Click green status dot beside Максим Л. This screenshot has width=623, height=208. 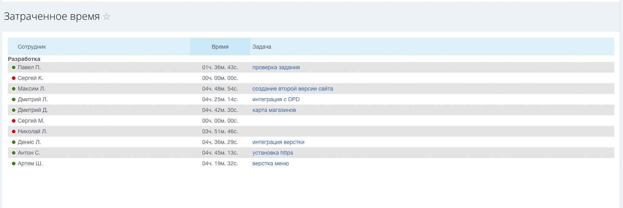tap(13, 89)
